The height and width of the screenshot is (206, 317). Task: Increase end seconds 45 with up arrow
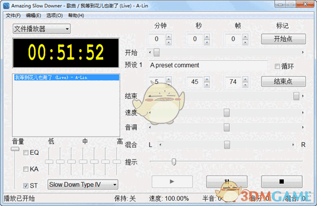(207, 79)
